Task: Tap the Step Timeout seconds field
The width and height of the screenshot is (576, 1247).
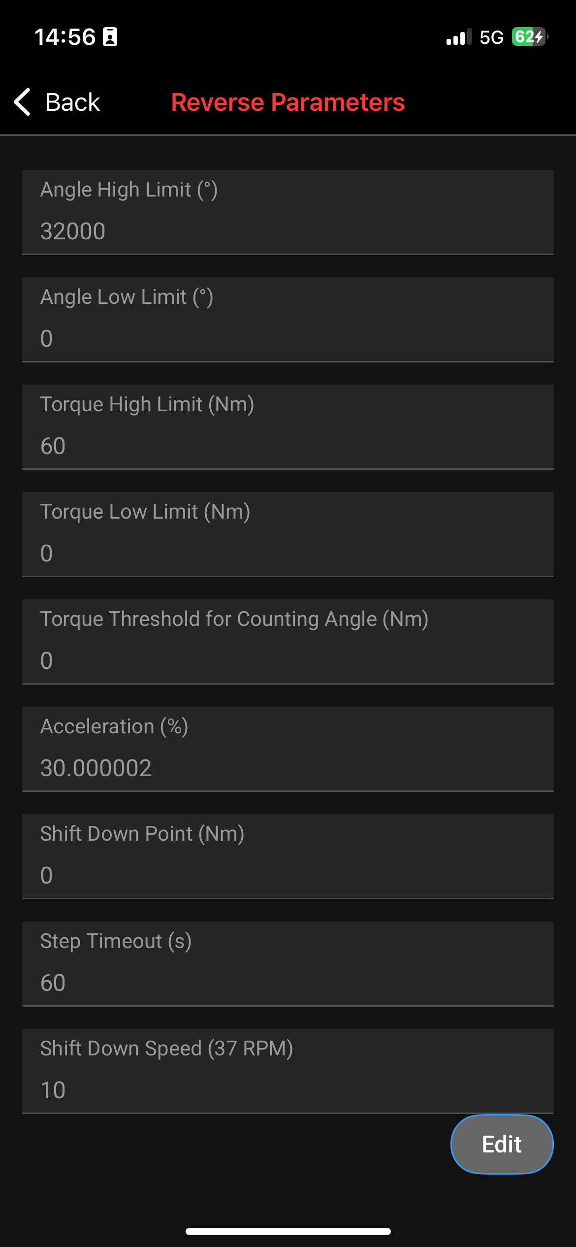Action: [288, 964]
